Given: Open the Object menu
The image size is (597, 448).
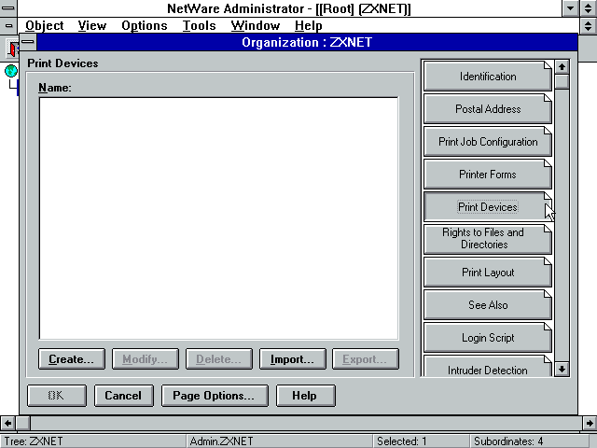Looking at the screenshot, I should click(45, 25).
